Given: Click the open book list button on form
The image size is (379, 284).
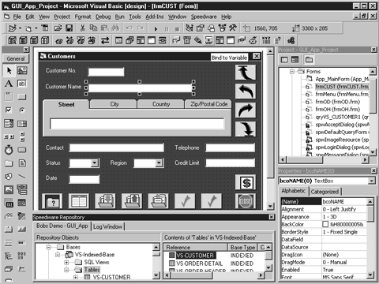Looking at the screenshot, I should 79,201.
